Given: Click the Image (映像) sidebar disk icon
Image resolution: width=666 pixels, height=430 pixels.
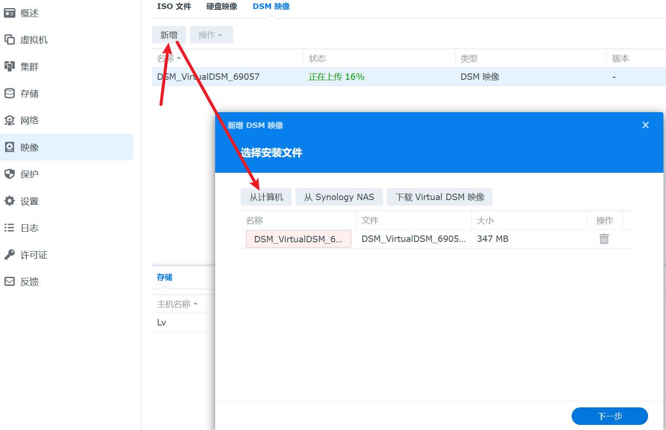Looking at the screenshot, I should pos(9,147).
